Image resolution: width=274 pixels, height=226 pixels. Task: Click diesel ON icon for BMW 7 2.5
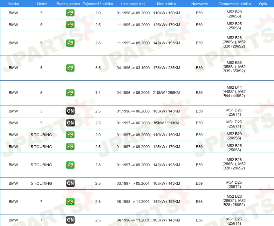click(x=70, y=220)
